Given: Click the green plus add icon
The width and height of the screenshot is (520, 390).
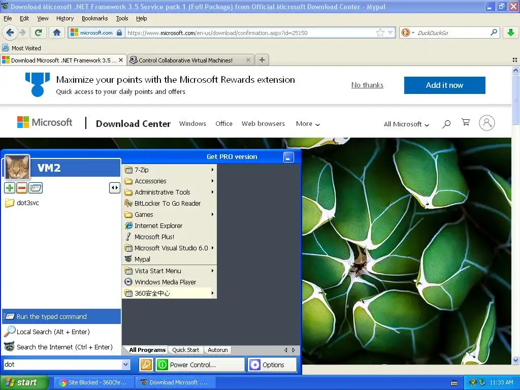Looking at the screenshot, I should click(10, 188).
